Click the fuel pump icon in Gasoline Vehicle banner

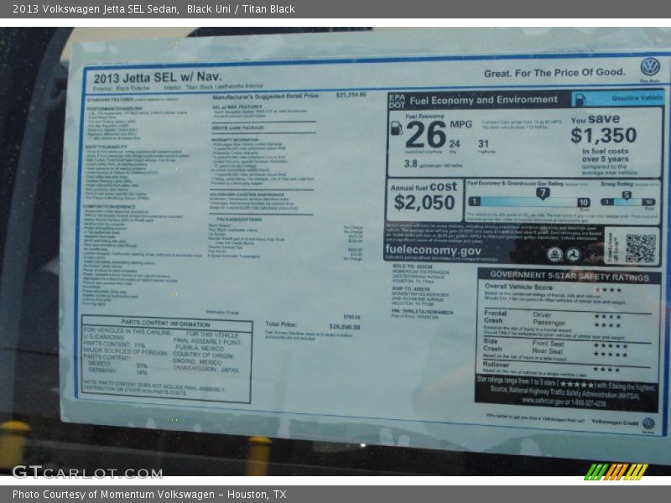[x=580, y=100]
